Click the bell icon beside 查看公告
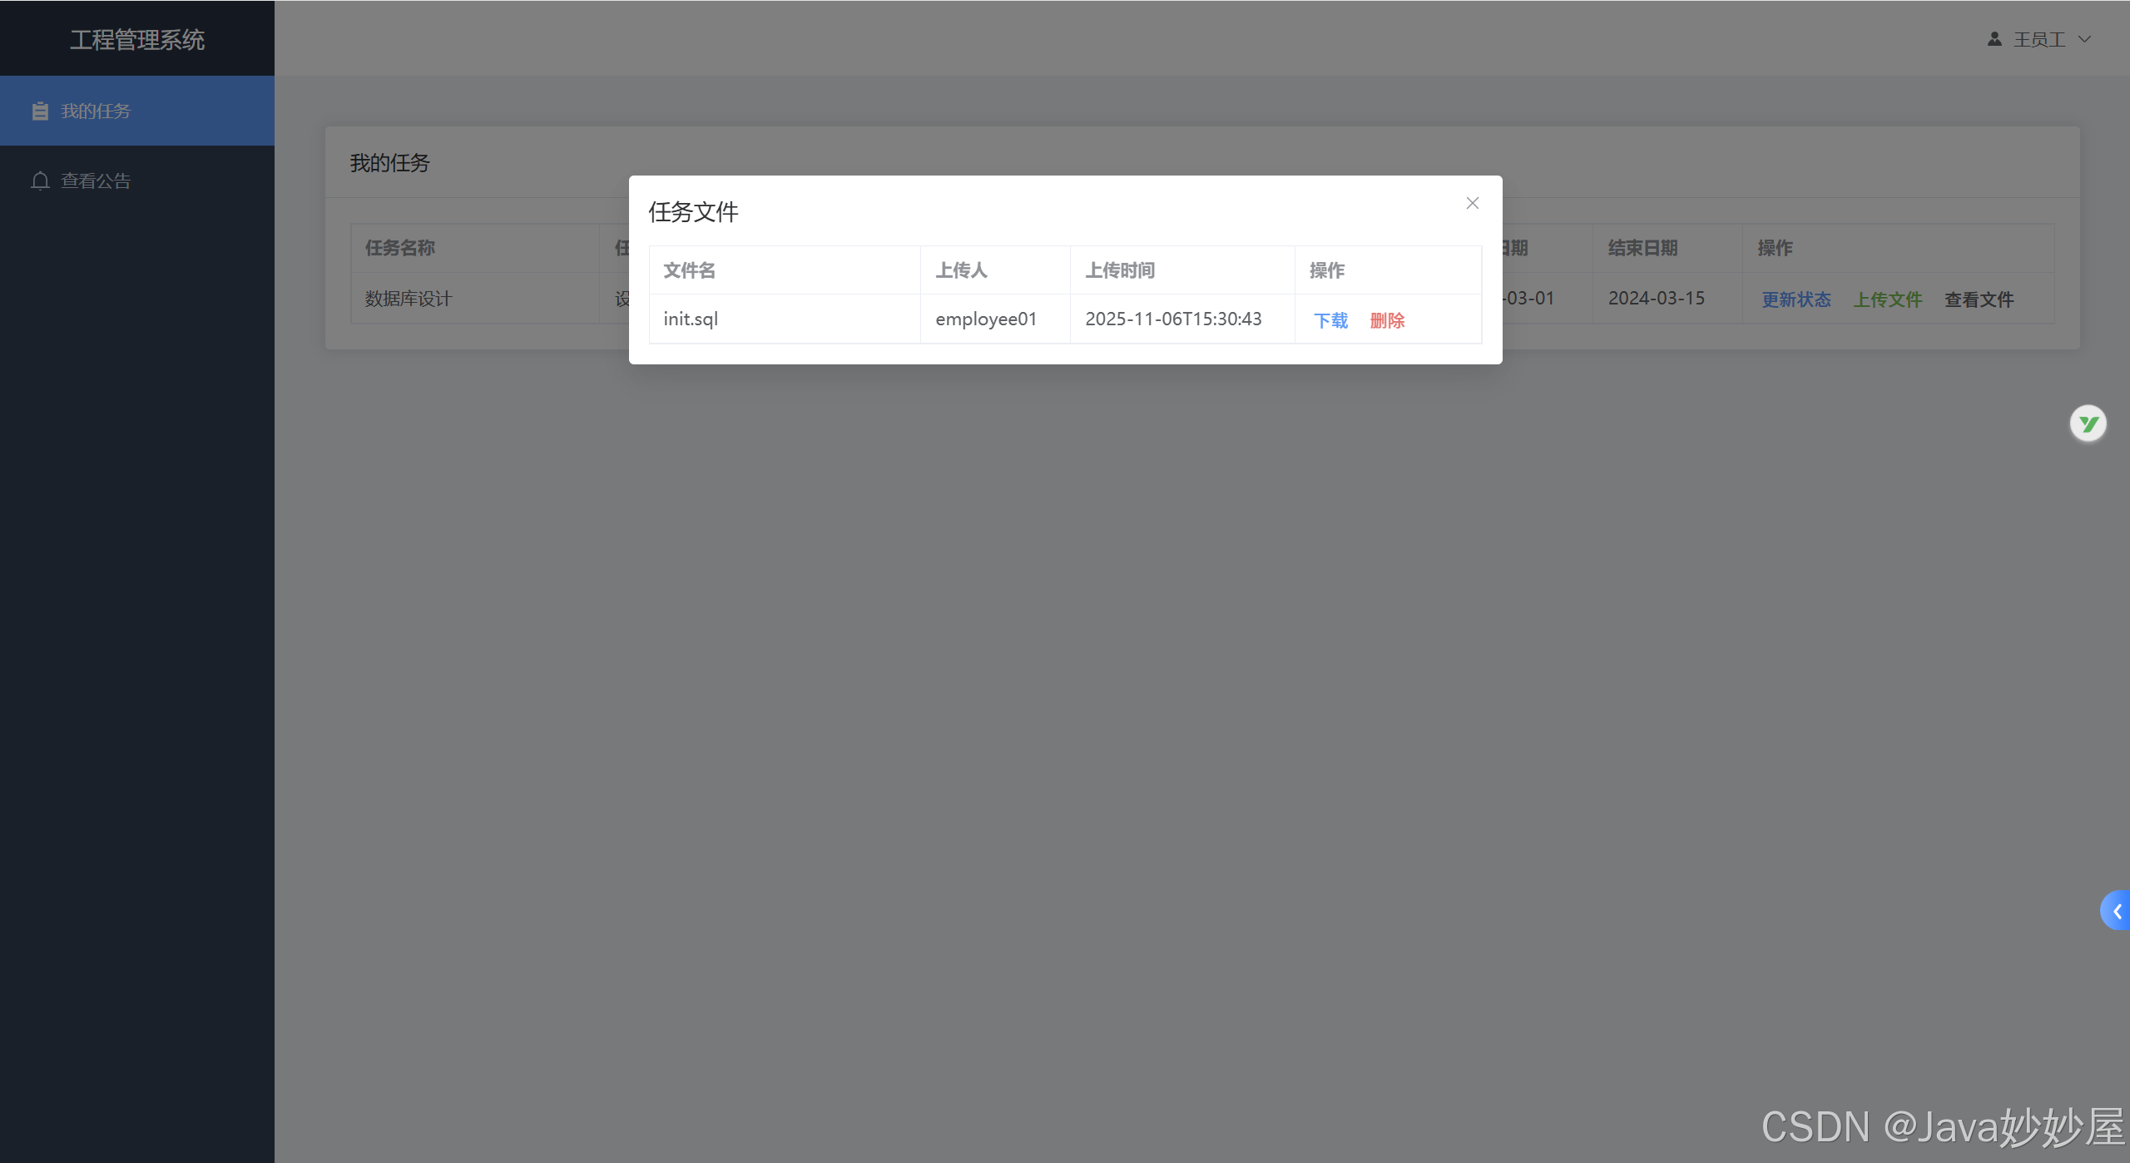Viewport: 2130px width, 1163px height. (x=40, y=181)
